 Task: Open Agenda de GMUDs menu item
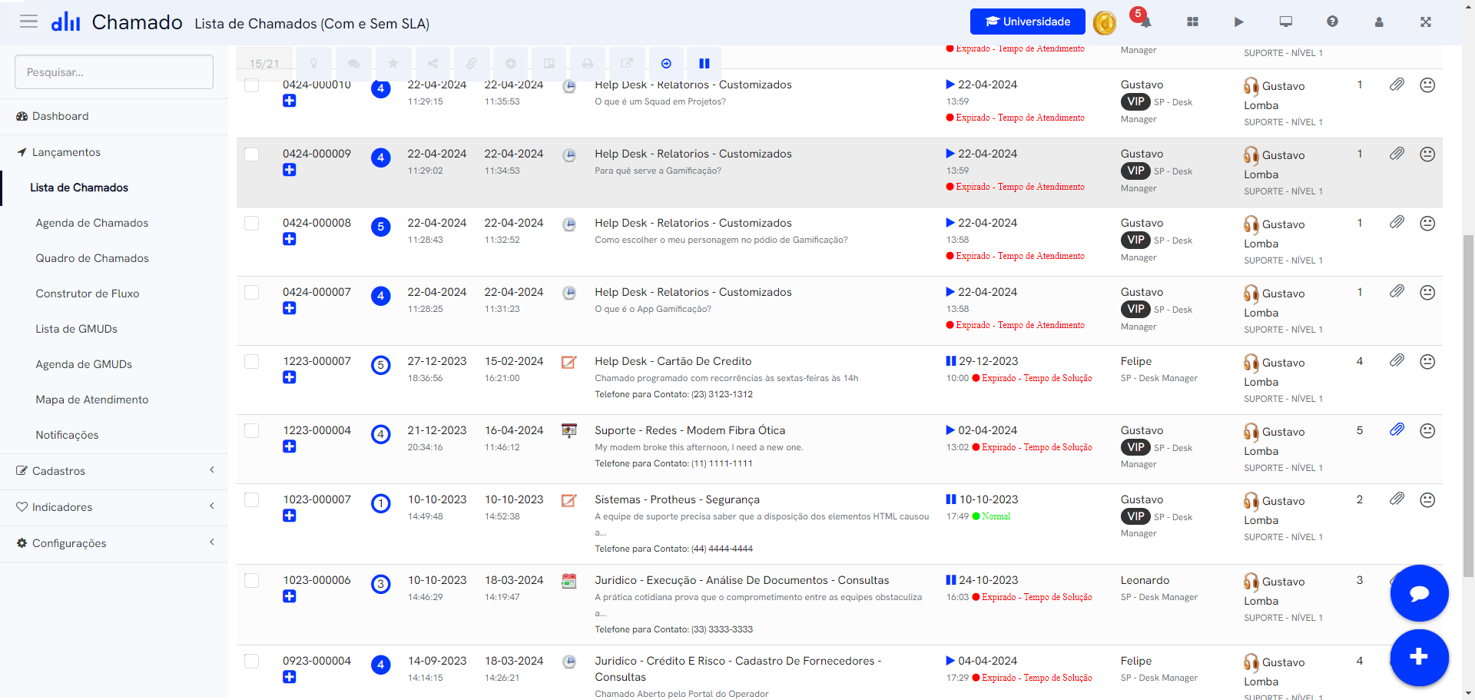[84, 364]
